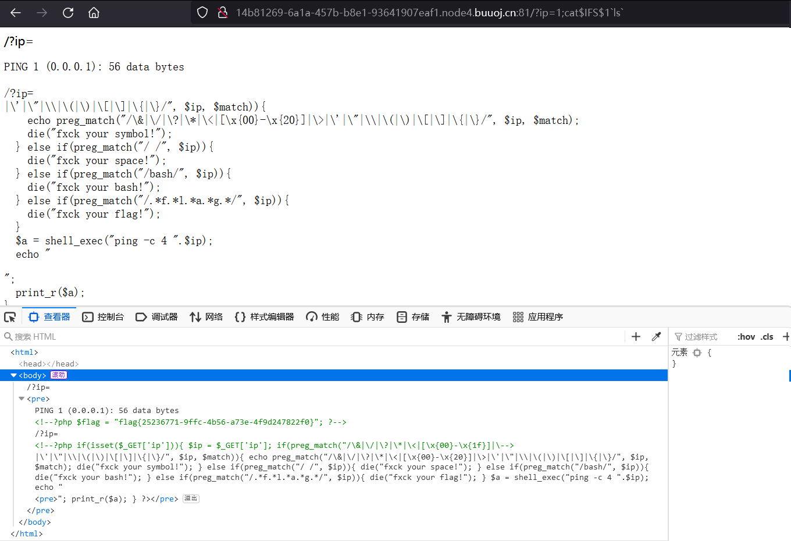Open the 网络 network tab

click(x=206, y=317)
